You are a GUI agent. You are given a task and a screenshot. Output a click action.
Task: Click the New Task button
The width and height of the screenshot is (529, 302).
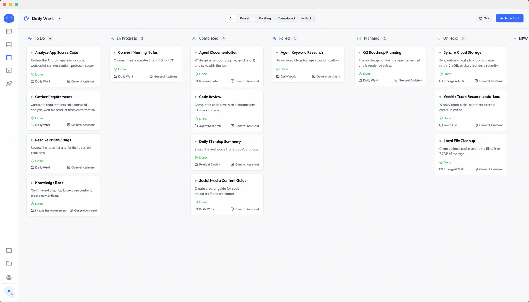510,18
